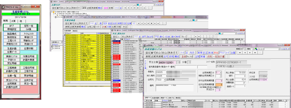Click 計算 in 生産計画表 toolbar
Screen dimensions: 291x108
tap(104, 27)
